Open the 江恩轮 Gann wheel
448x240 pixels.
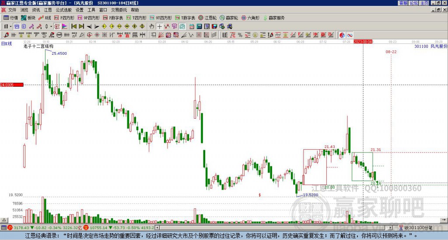(x=207, y=18)
